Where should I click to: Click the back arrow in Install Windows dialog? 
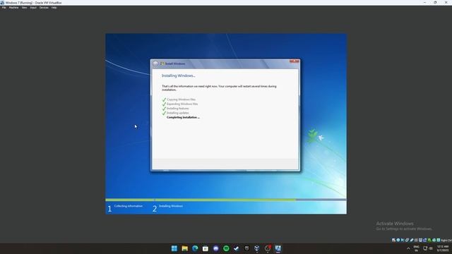(x=155, y=64)
